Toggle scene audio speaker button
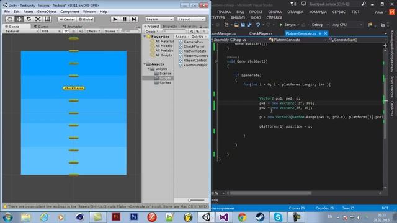397x223 pixels. (81, 31)
